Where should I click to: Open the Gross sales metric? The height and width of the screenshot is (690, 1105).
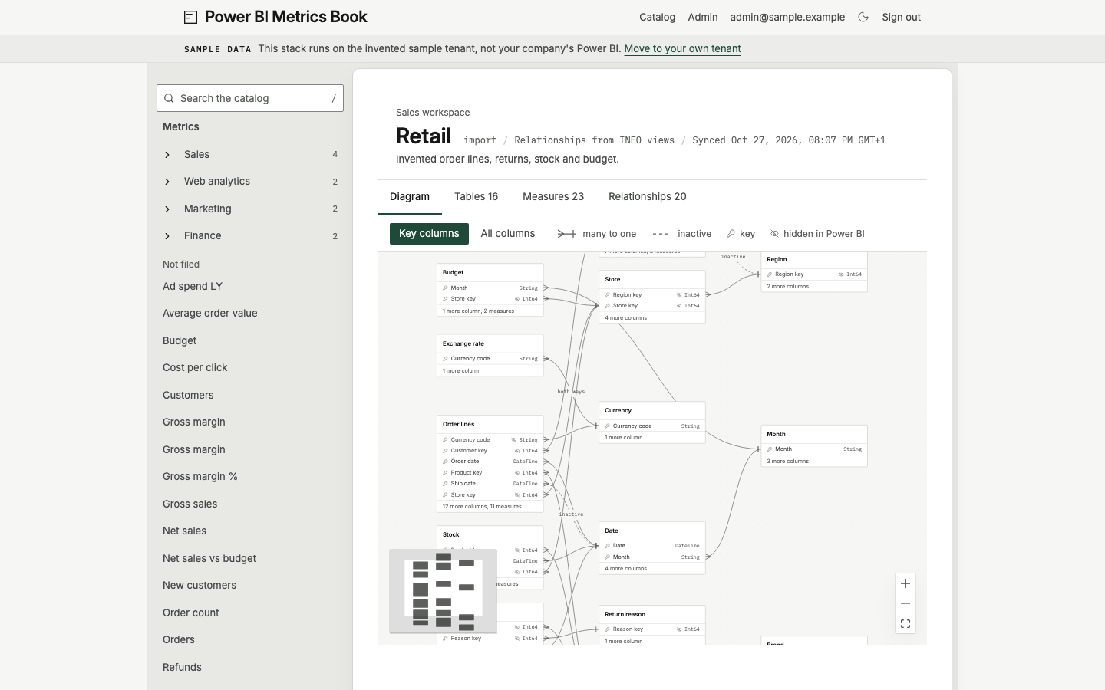pyautogui.click(x=190, y=504)
